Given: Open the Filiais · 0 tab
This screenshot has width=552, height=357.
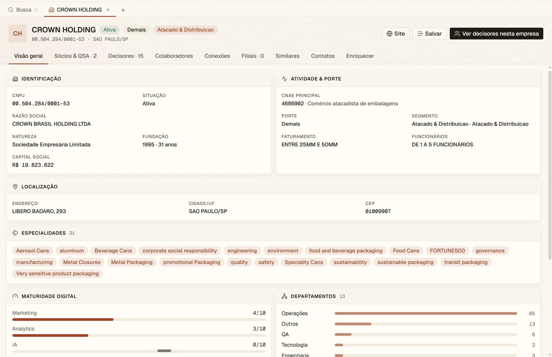Looking at the screenshot, I should coord(253,56).
